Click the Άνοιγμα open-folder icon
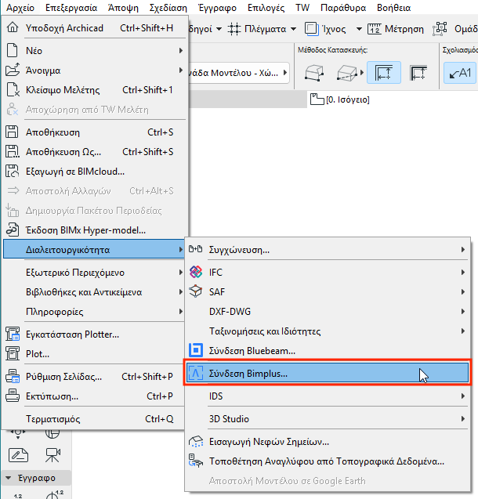The width and height of the screenshot is (478, 499). coord(13,70)
